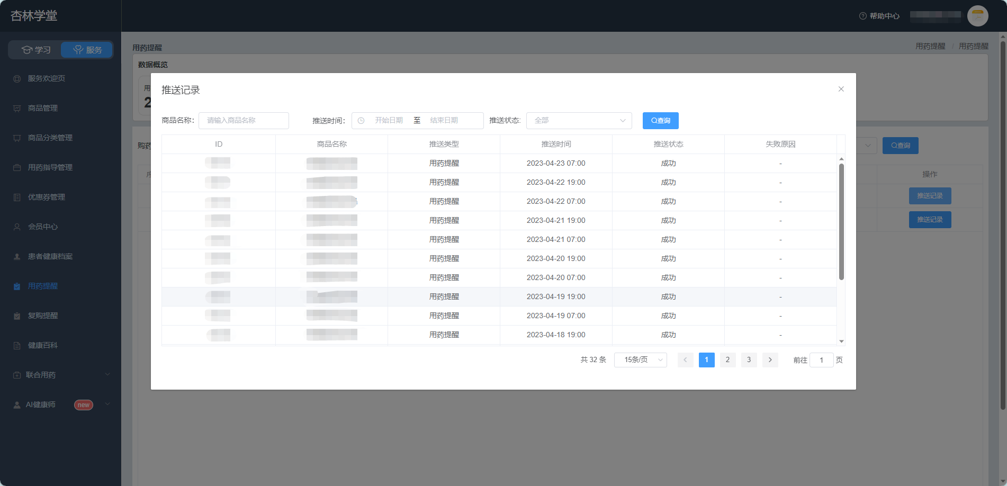Expand the 联合用药 submenu chevron
1007x486 pixels.
[x=107, y=374]
